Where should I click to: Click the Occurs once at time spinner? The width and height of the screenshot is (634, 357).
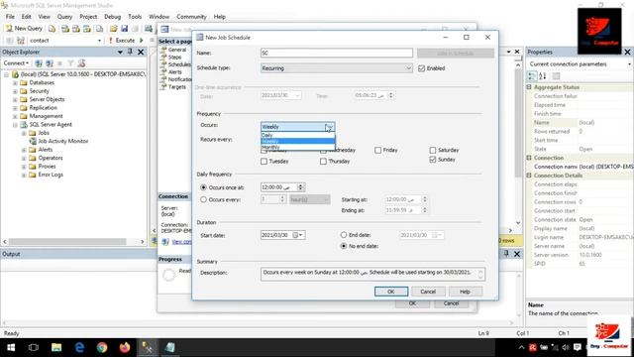pyautogui.click(x=300, y=187)
